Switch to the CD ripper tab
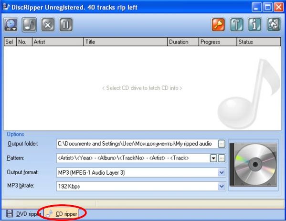The width and height of the screenshot is (286, 221). [62, 214]
